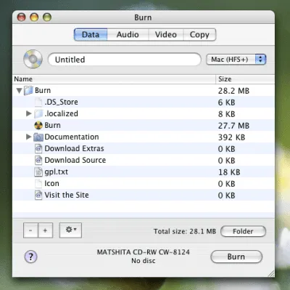
Task: Remove item with the minus button
Action: click(30, 230)
